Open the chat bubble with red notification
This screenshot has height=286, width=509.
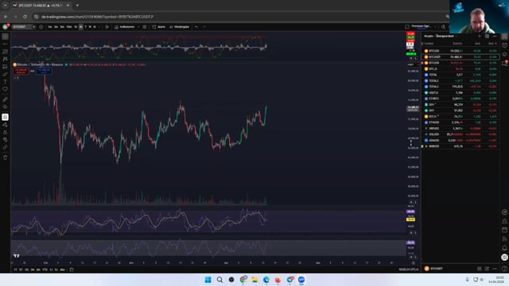(x=504, y=64)
